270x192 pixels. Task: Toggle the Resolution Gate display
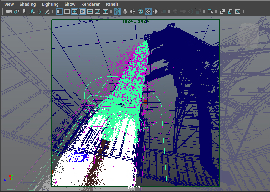[x=75, y=11]
